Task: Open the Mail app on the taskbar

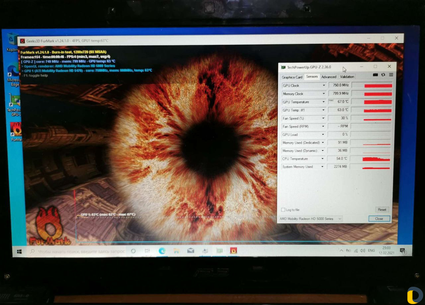Action: (191, 251)
